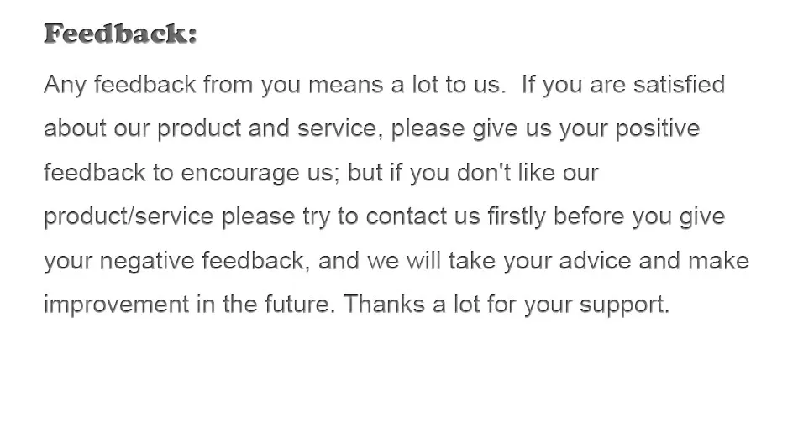Click the word 'make' ending the fifth line
Viewport: 798px width, 448px height.
point(718,261)
